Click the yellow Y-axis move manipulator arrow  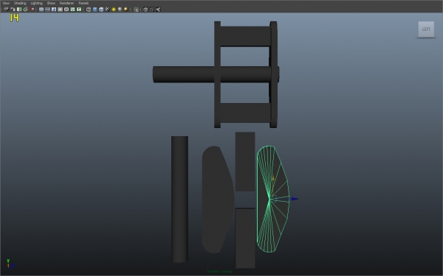tap(273, 178)
